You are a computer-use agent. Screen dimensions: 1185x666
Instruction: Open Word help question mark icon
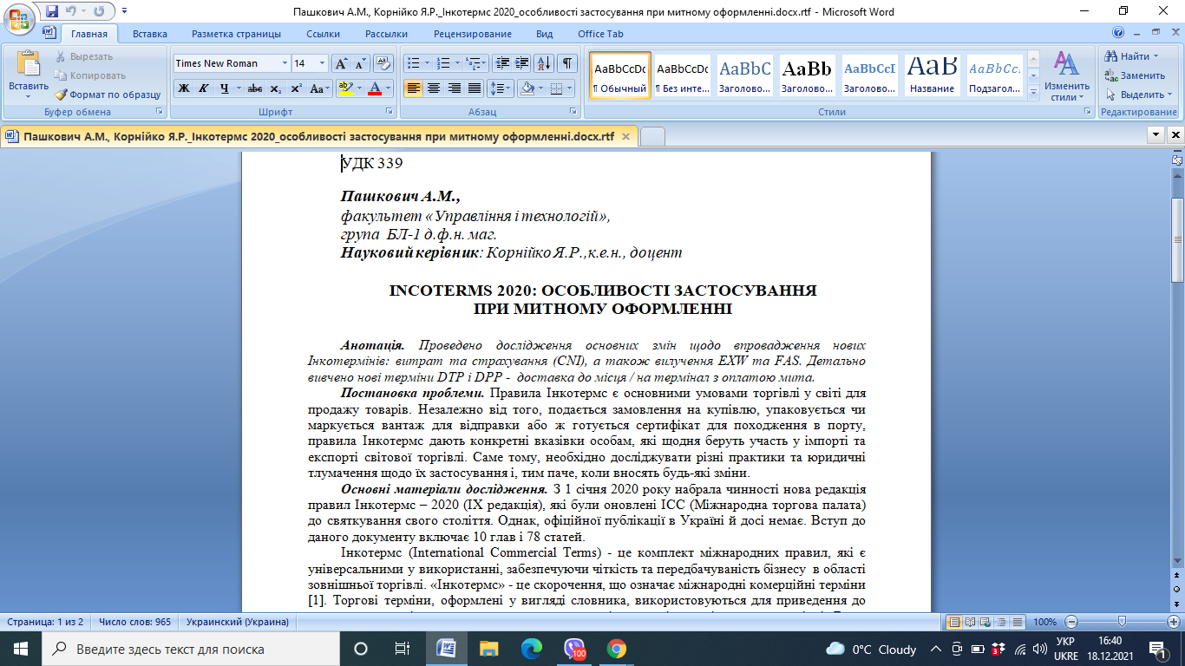[1117, 33]
